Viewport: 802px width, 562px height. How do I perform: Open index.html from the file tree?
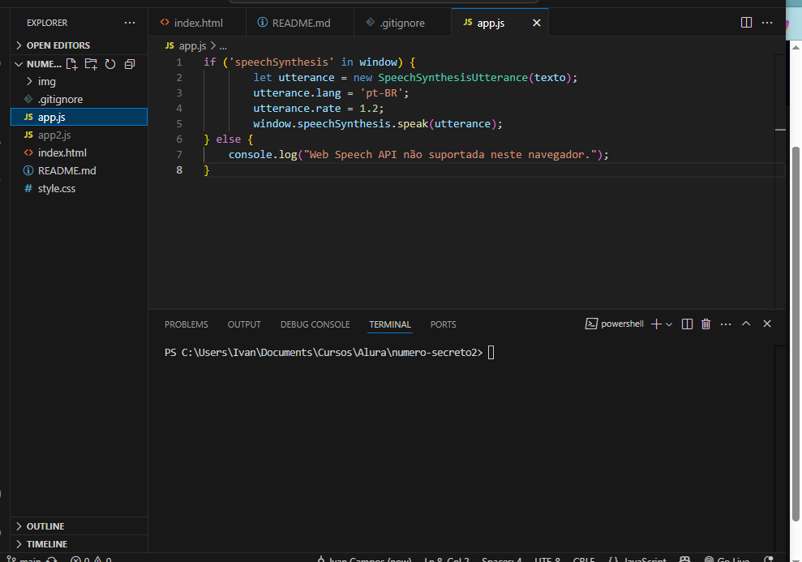[x=79, y=153]
